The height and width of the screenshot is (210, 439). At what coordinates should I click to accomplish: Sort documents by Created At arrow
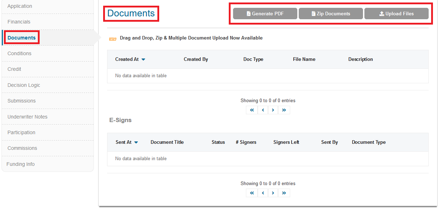click(143, 59)
